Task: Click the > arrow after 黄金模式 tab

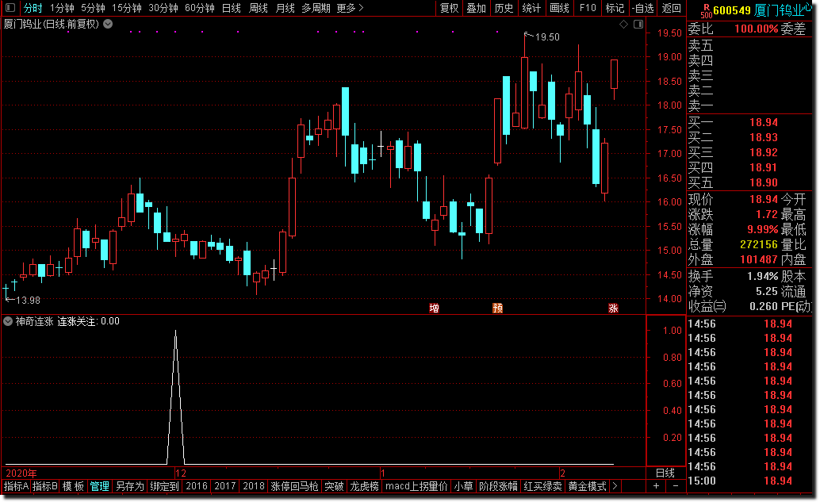Action: [615, 486]
